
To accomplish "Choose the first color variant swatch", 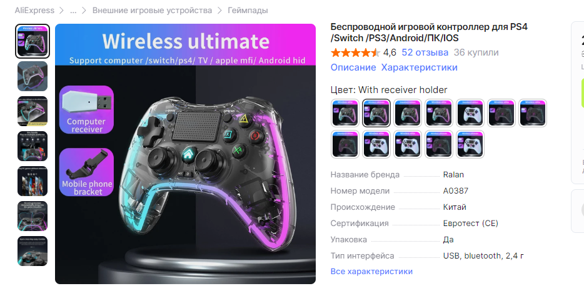I will pos(345,113).
